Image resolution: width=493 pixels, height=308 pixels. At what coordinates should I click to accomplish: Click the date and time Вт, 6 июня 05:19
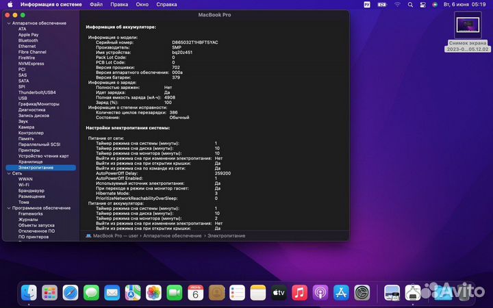464,4
